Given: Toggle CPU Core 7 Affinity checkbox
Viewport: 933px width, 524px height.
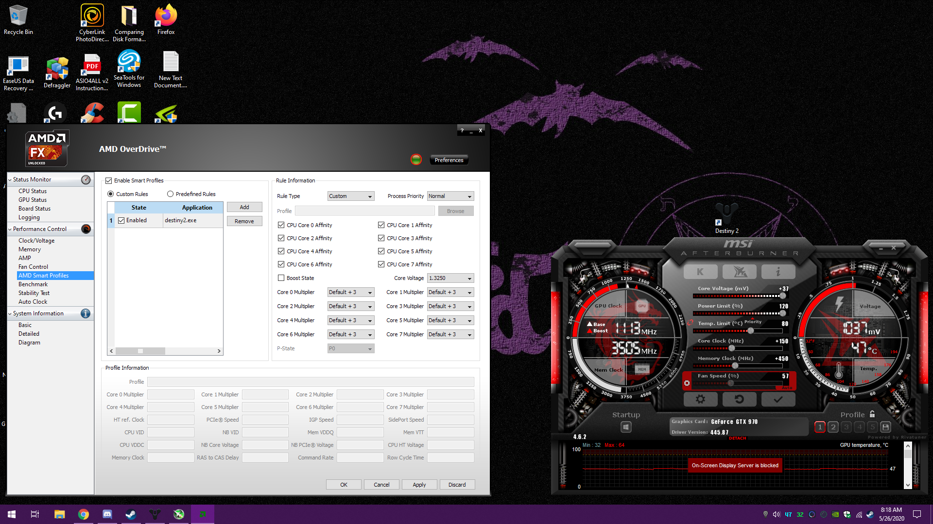Looking at the screenshot, I should tap(381, 264).
